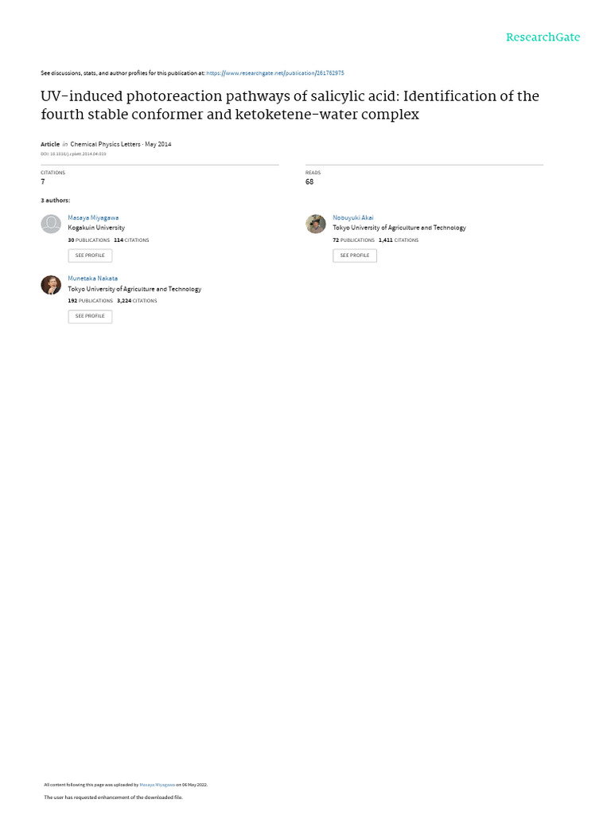Image resolution: width=611 pixels, height=815 pixels.
Task: Click the reads count of 68
Action: tap(309, 181)
